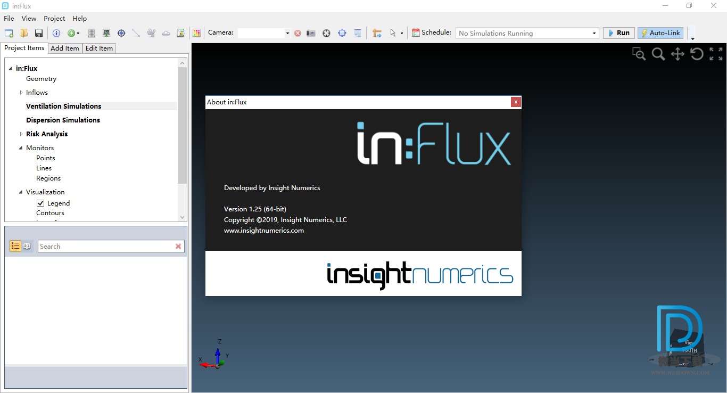Click the rotate view icon in viewport
Screen dimensions: 727x393
coord(697,54)
